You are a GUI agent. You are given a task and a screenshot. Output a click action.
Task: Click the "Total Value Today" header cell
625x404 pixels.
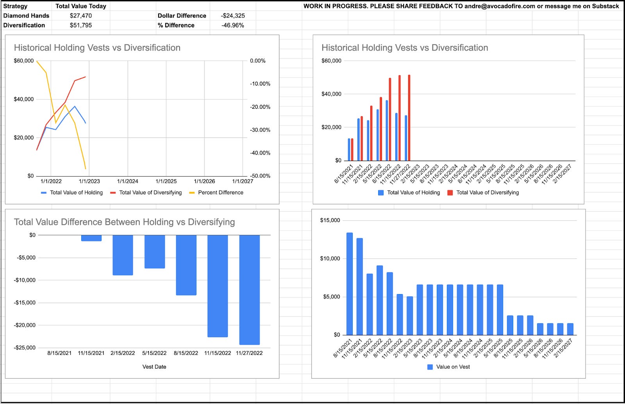(x=80, y=6)
